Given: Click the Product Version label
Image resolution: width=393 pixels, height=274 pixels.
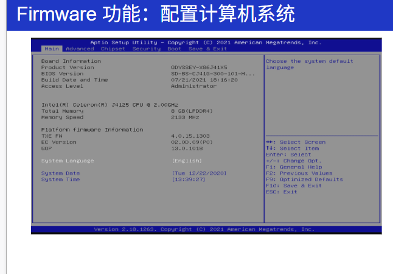Looking at the screenshot, I should tap(68, 67).
